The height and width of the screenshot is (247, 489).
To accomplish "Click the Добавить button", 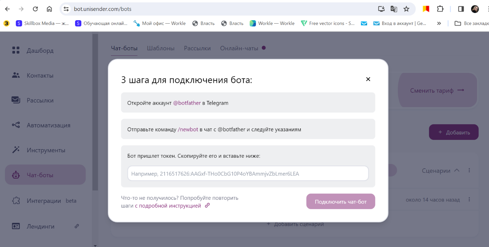I will click(454, 132).
